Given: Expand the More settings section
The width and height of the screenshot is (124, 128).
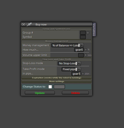Looking at the screenshot, I should (57, 81).
